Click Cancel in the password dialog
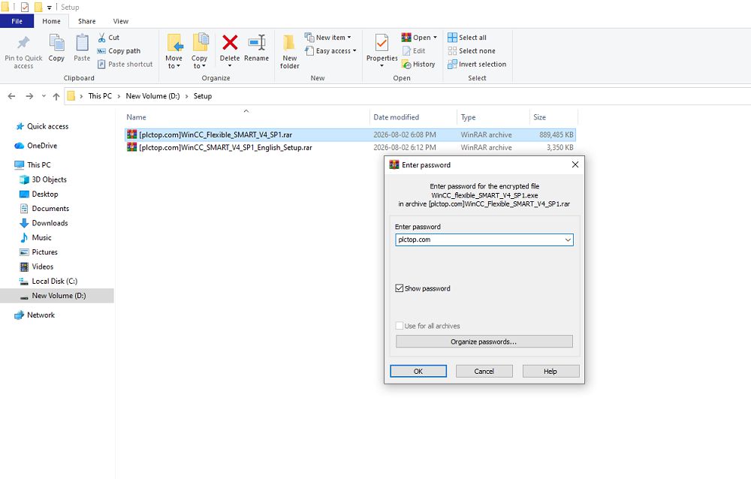This screenshot has width=751, height=479. click(x=484, y=371)
